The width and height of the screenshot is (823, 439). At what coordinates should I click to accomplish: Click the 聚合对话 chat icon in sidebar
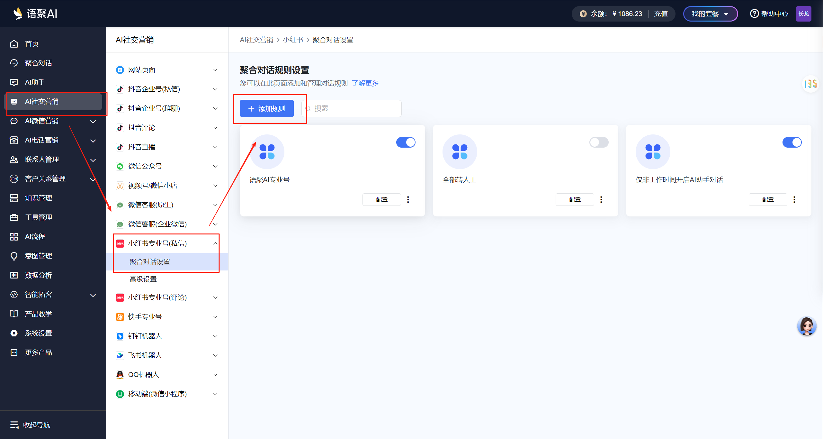point(14,63)
